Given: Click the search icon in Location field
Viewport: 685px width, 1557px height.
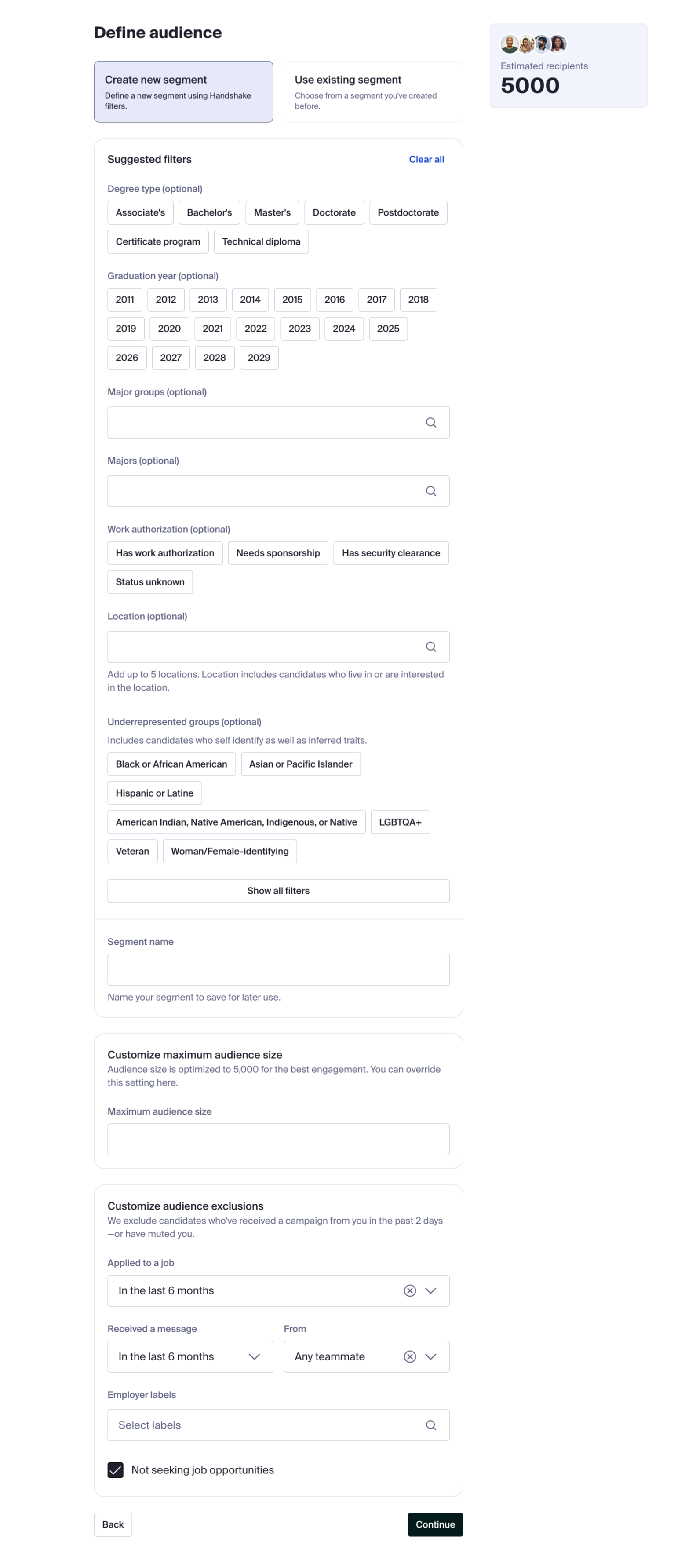Looking at the screenshot, I should (x=431, y=647).
